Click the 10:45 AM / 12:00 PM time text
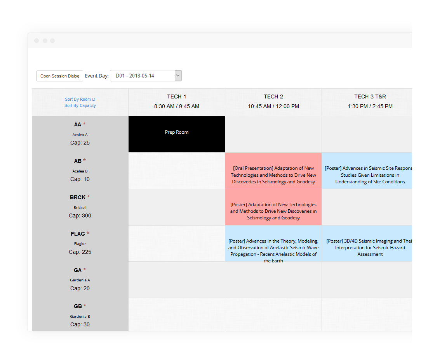 [273, 106]
